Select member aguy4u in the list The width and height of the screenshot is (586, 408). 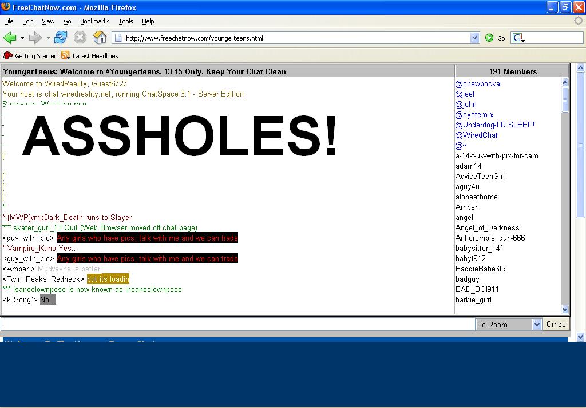click(467, 187)
